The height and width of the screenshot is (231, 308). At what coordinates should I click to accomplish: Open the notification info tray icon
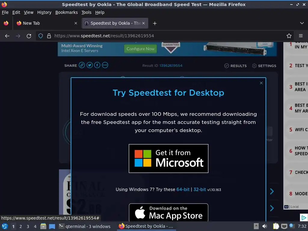pos(291,226)
